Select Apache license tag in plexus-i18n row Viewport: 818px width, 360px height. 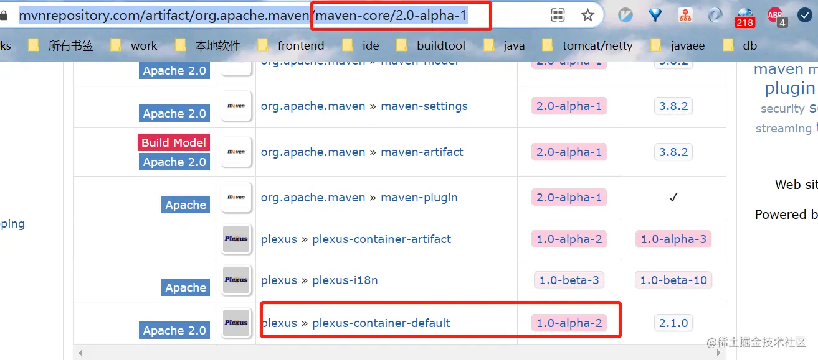coord(186,287)
